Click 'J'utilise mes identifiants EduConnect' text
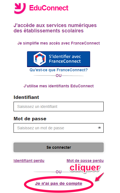This screenshot has height=193, width=120. coord(59,86)
